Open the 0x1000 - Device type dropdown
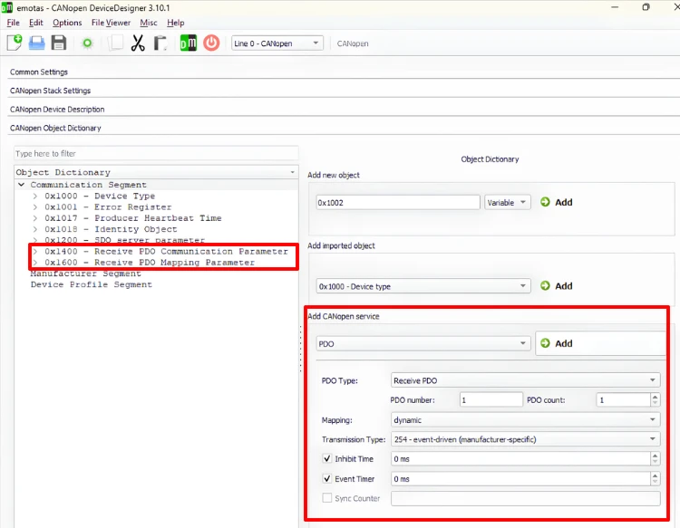680x528 pixels. 423,286
